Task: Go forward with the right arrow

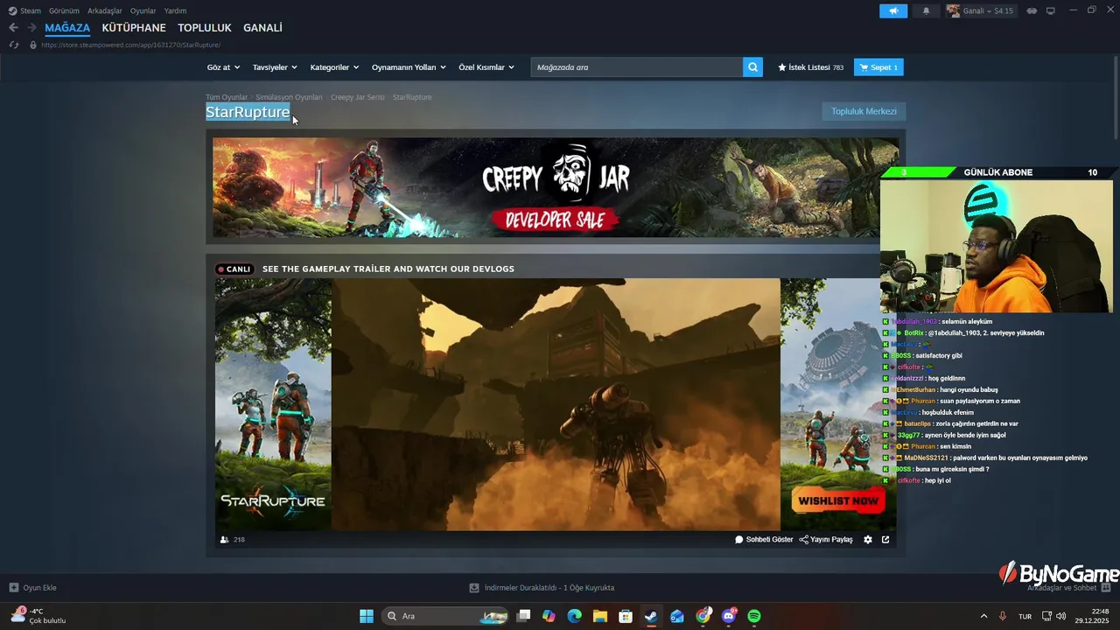Action: [31, 28]
